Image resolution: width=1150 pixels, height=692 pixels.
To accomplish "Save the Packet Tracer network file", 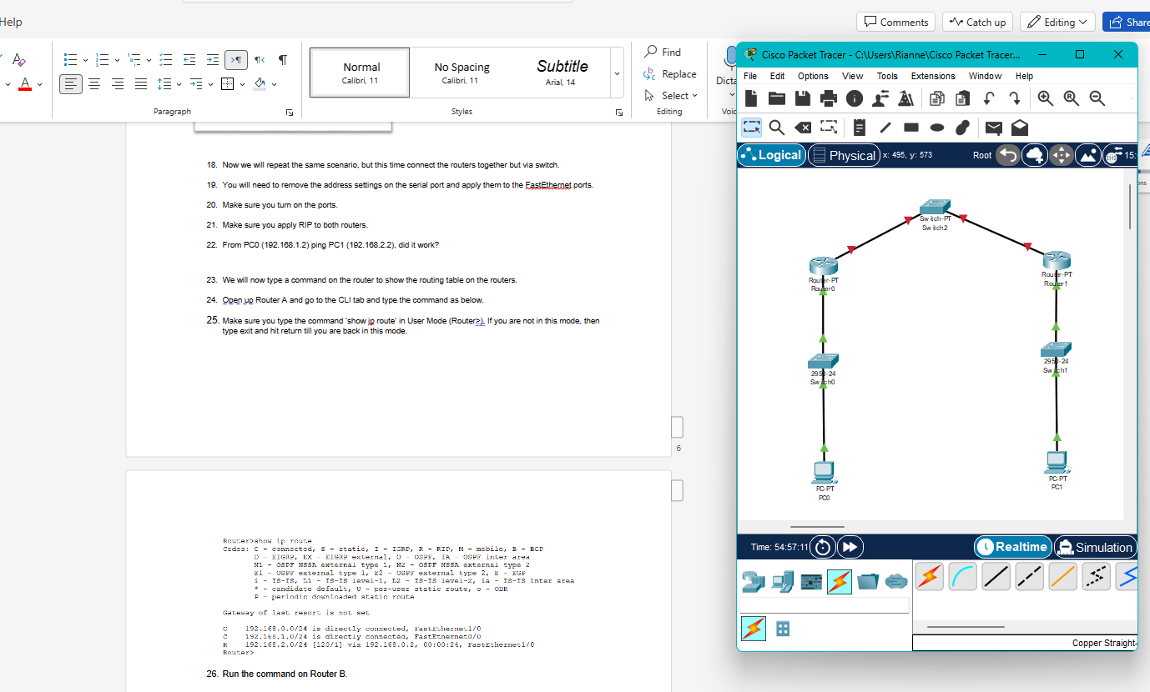I will click(x=803, y=98).
